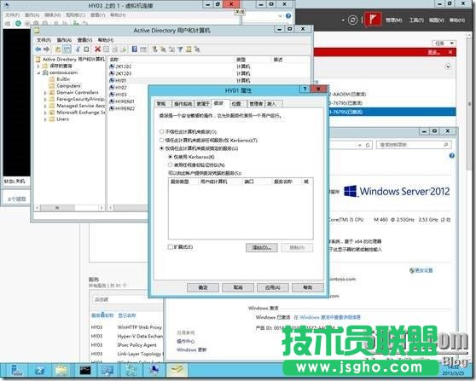
Task: Open the Tasks dropdown in Server Manager
Action: tap(444, 43)
